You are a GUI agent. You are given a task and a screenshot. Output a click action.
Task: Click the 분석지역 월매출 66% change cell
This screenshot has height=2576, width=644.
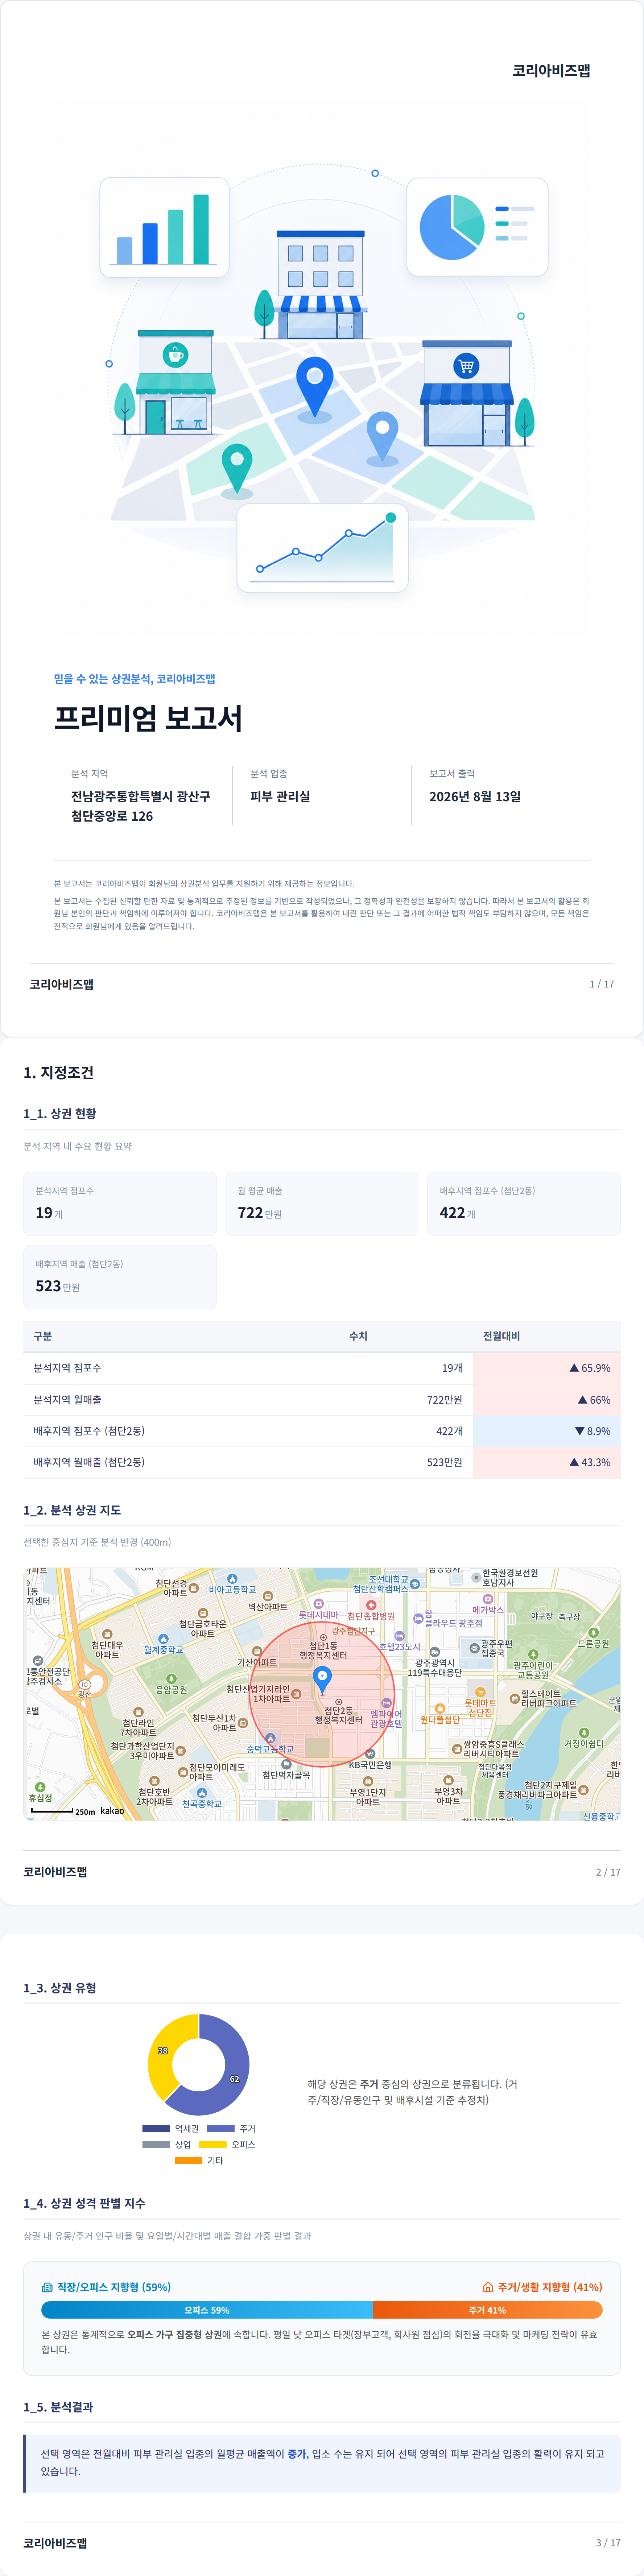(547, 1400)
